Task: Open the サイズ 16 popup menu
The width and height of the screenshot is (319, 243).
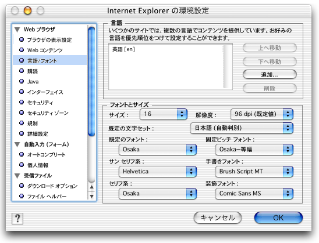Action: 164,114
